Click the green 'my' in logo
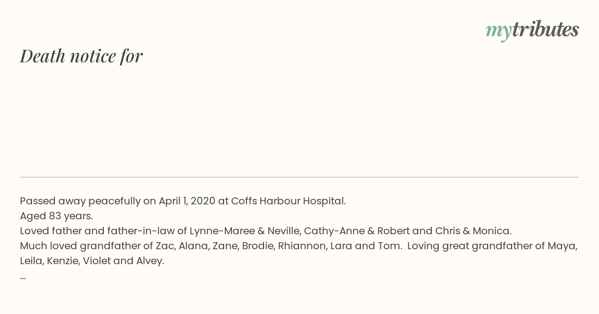The height and width of the screenshot is (314, 599). point(499,31)
